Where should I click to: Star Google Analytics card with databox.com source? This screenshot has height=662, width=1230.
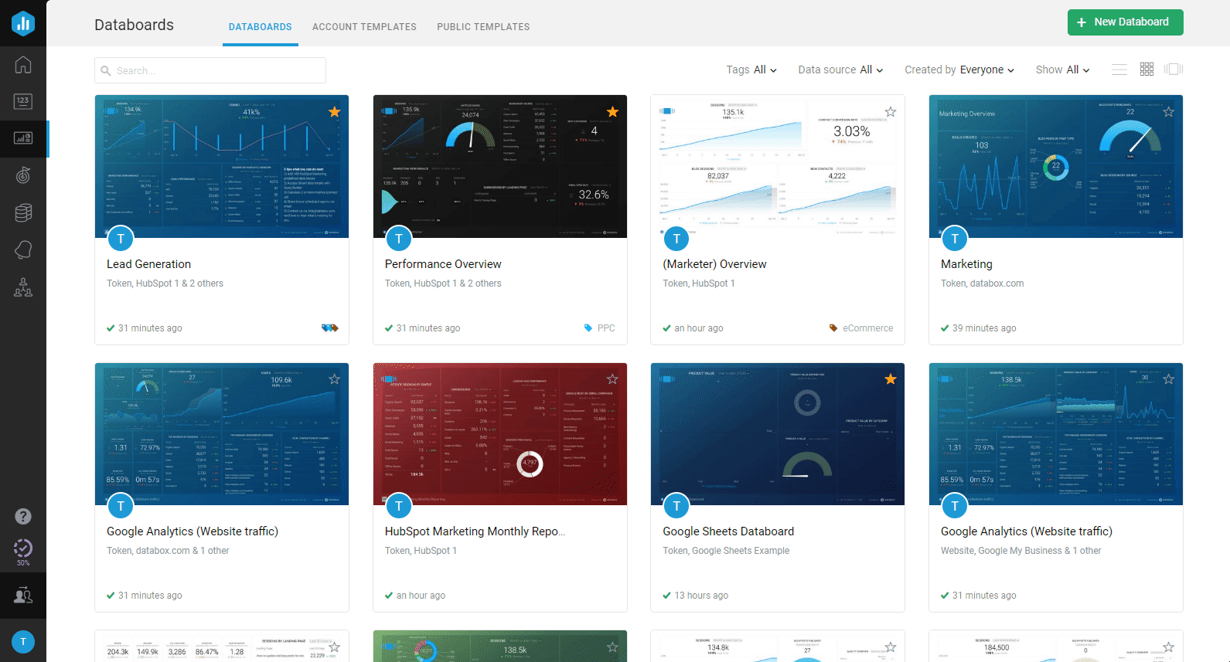(x=335, y=379)
